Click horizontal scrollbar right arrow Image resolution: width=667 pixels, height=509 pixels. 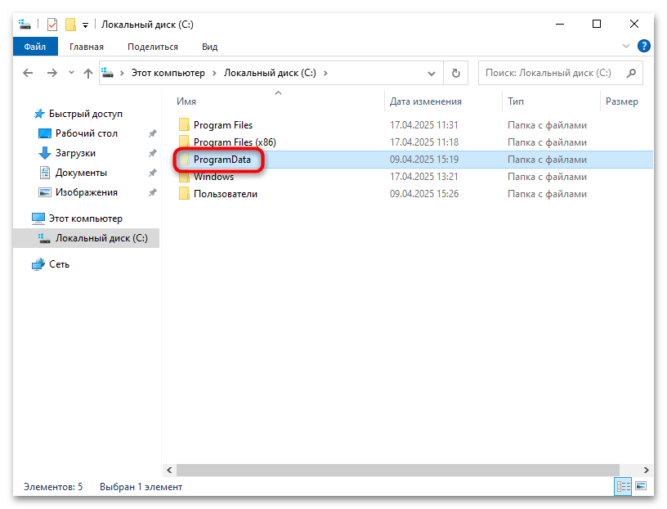646,470
